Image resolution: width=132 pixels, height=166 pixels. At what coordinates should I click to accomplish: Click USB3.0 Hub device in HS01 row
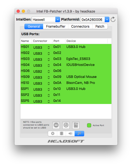76,47
